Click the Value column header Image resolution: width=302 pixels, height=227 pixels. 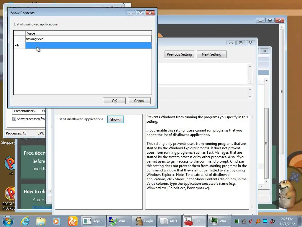tap(88, 33)
